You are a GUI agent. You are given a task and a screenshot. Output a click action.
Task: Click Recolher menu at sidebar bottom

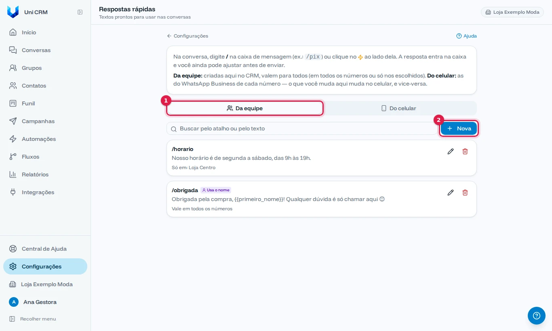(x=33, y=319)
